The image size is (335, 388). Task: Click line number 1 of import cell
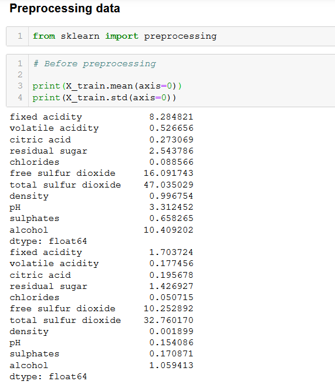click(20, 36)
